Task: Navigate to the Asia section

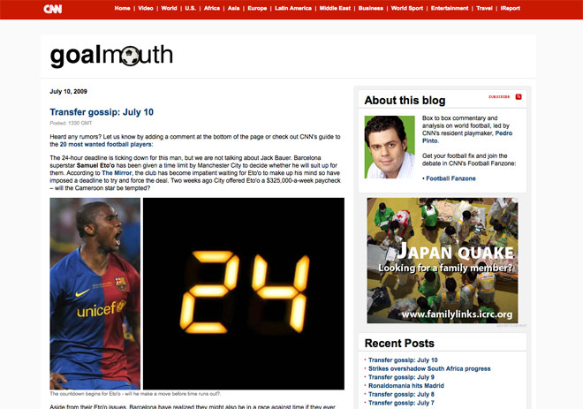Action: tap(233, 8)
